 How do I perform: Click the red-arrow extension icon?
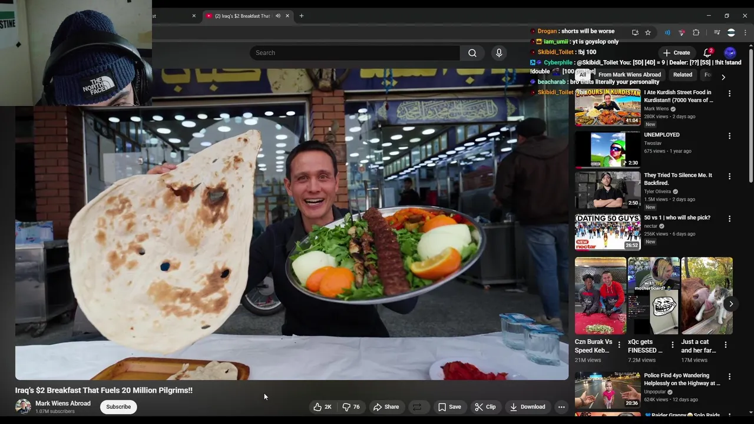(x=682, y=32)
